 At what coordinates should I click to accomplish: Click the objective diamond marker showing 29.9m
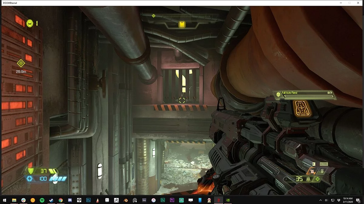pyautogui.click(x=21, y=63)
